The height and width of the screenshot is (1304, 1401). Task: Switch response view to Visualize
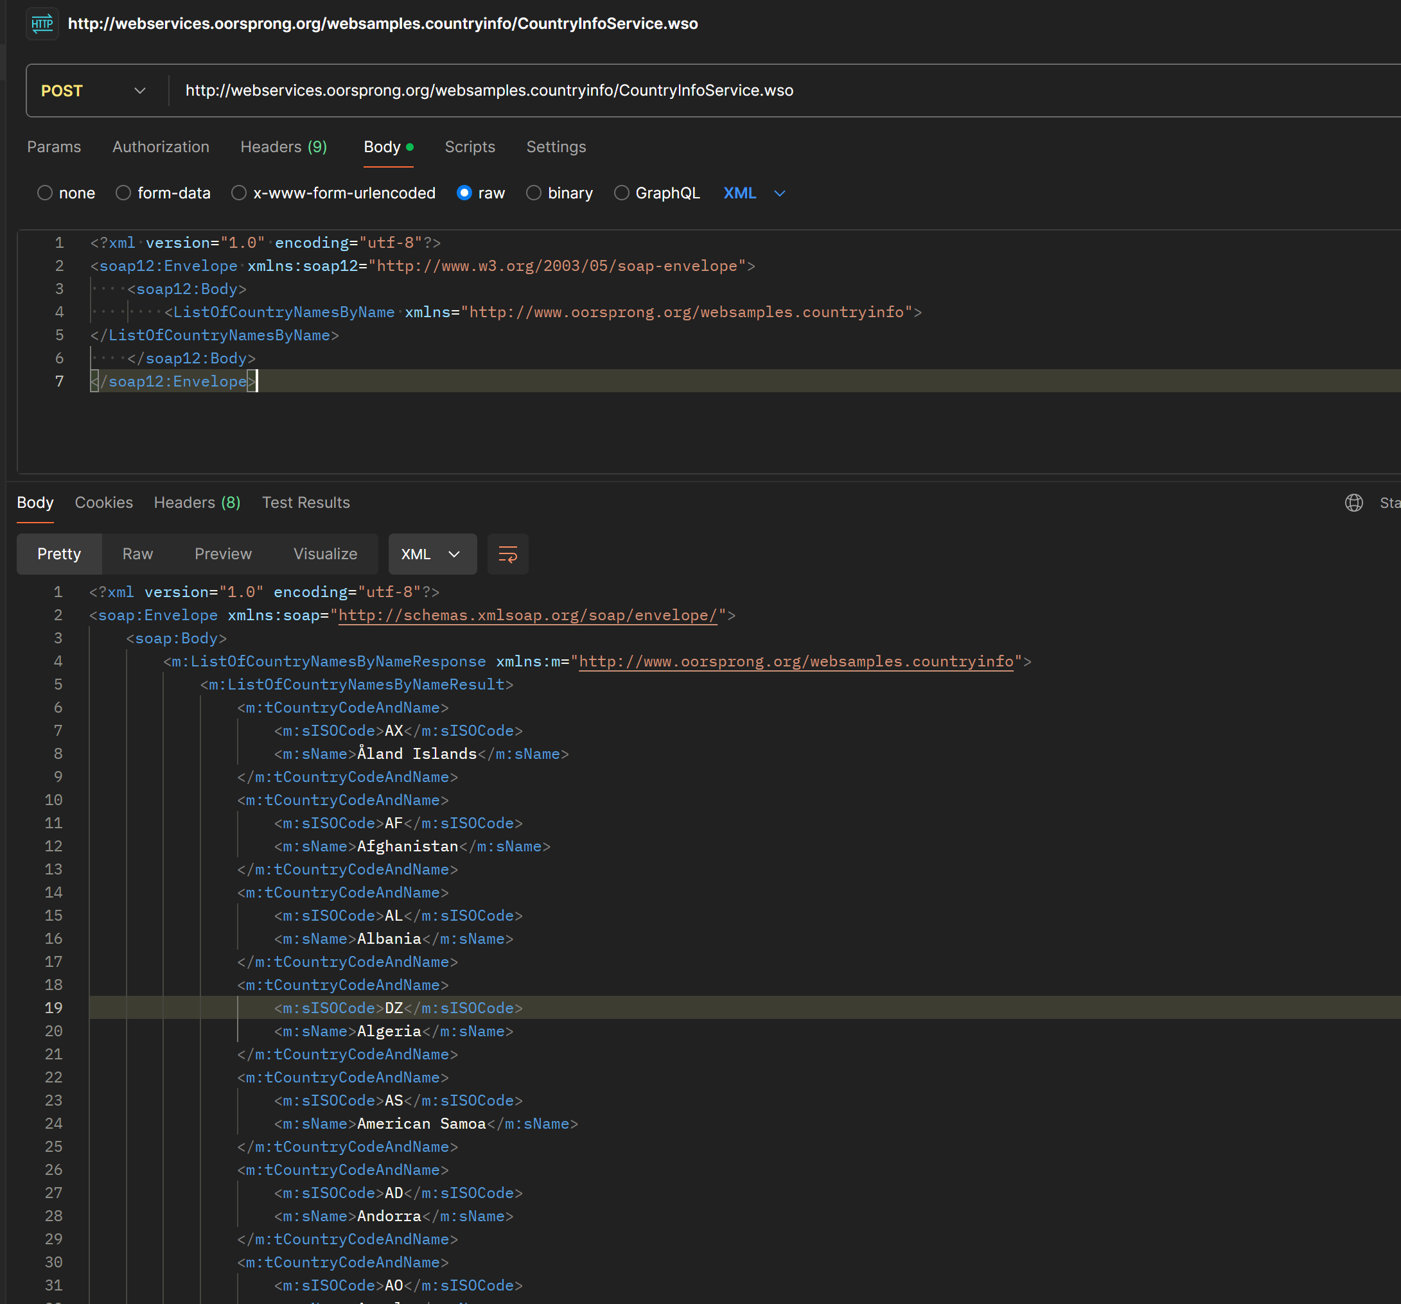click(x=326, y=555)
